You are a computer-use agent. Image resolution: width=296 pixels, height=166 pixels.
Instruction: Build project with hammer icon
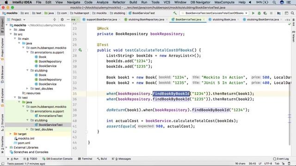pyautogui.click(x=175, y=13)
